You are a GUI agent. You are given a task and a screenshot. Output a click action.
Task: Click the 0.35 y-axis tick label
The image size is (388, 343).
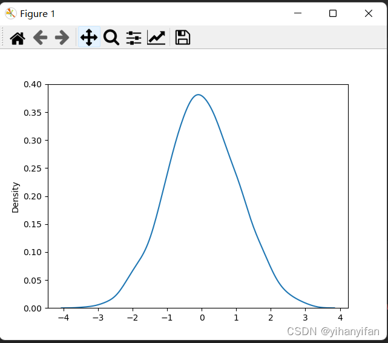point(33,113)
